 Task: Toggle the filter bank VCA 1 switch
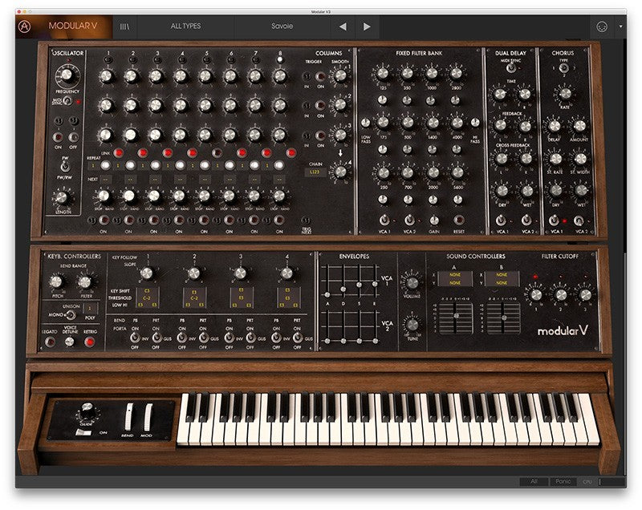pyautogui.click(x=384, y=220)
